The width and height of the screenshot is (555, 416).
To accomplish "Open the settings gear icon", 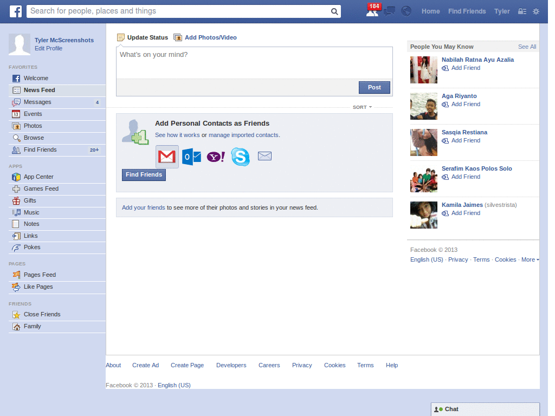I will coord(536,11).
